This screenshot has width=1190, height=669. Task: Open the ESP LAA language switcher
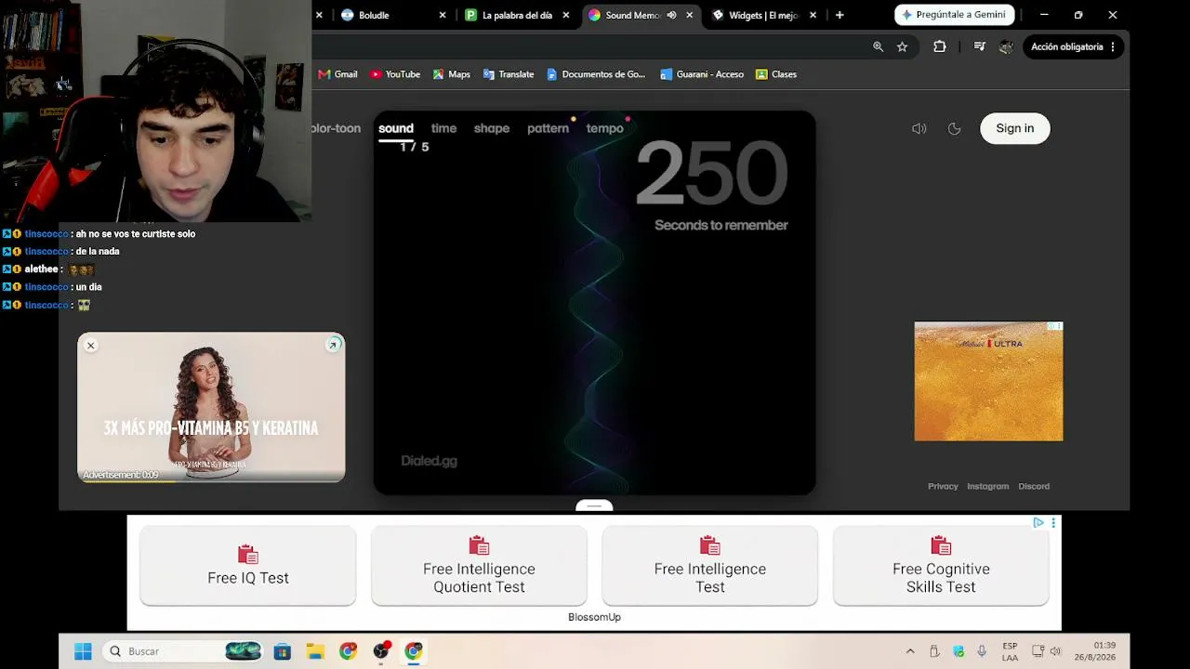(x=1010, y=651)
